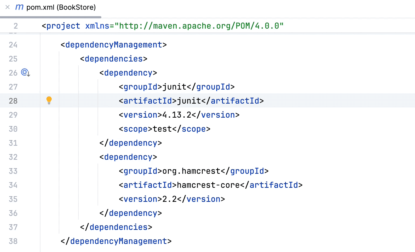Click line number 28 in the gutter
This screenshot has width=415, height=252.
coord(13,101)
